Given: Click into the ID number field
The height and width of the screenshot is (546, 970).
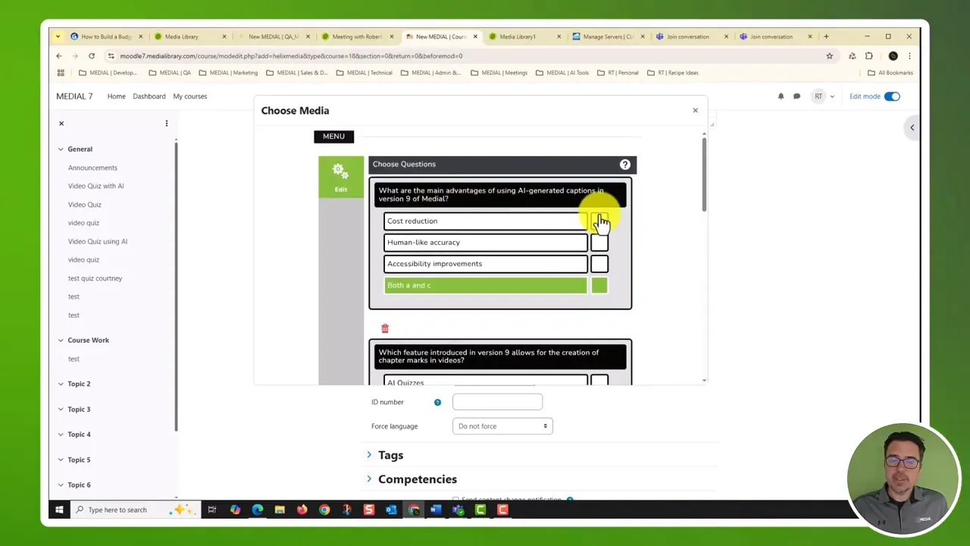Looking at the screenshot, I should point(497,402).
